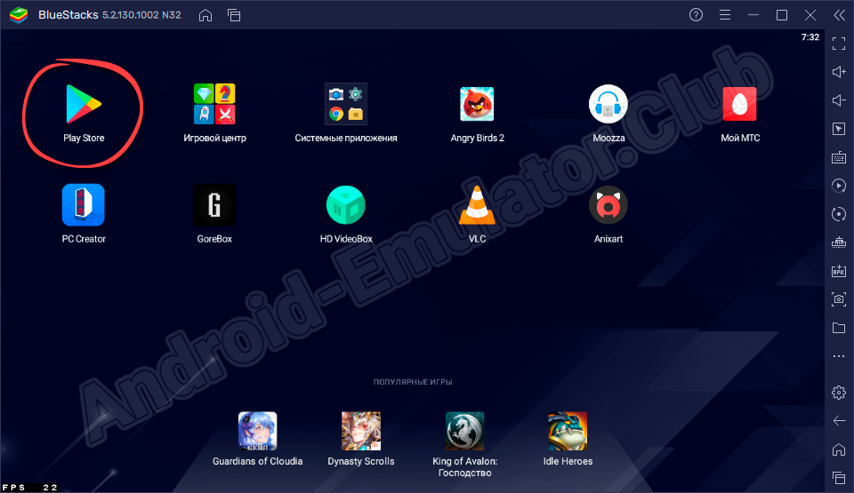Viewport: 854px width, 493px height.
Task: Open the Anixart app
Action: (x=608, y=205)
